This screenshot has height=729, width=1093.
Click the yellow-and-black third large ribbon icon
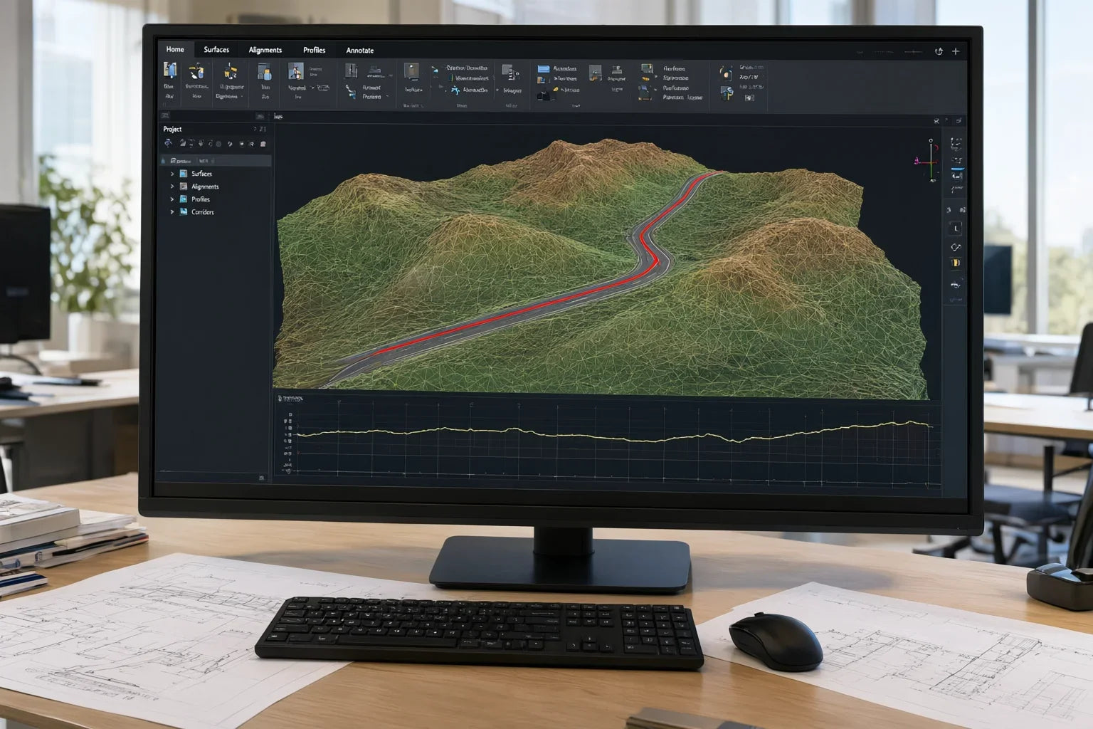(x=230, y=71)
